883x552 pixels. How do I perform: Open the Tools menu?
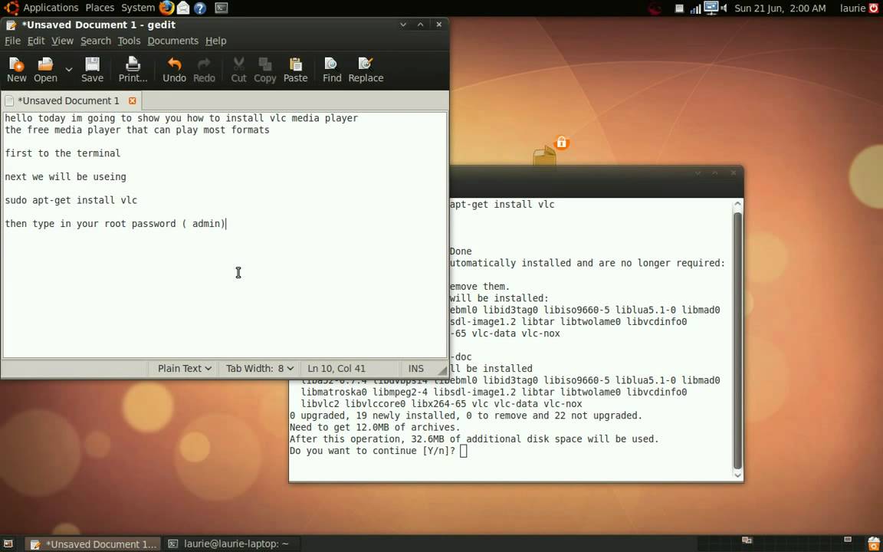click(x=129, y=41)
